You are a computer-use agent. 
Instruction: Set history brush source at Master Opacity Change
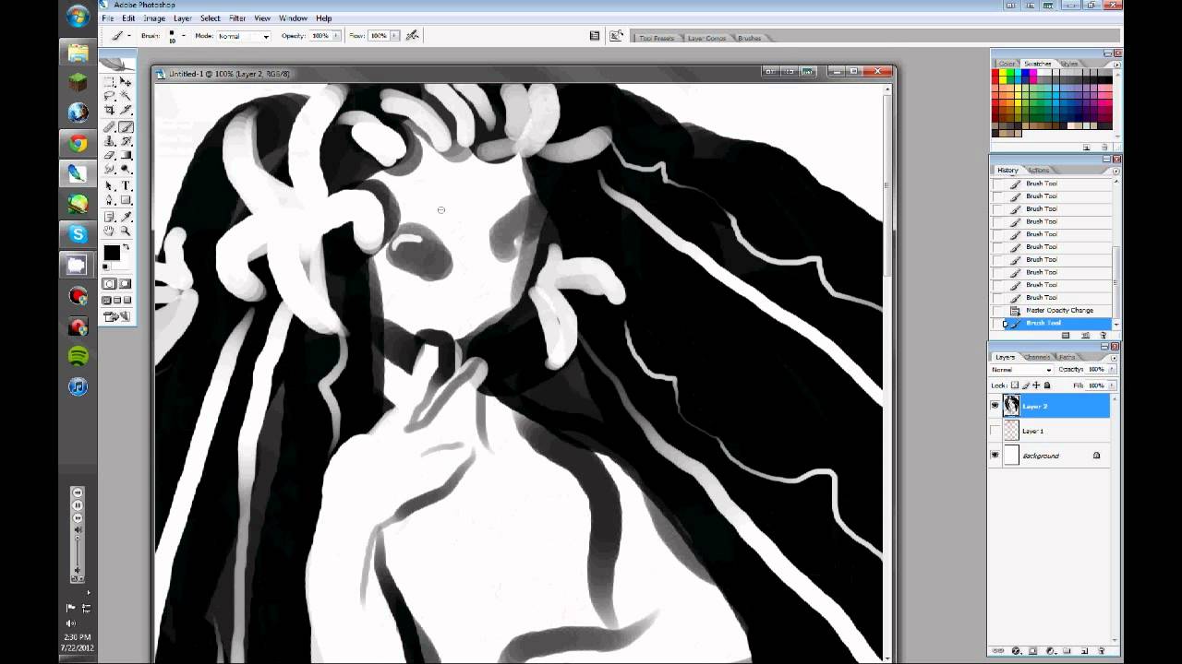point(997,311)
